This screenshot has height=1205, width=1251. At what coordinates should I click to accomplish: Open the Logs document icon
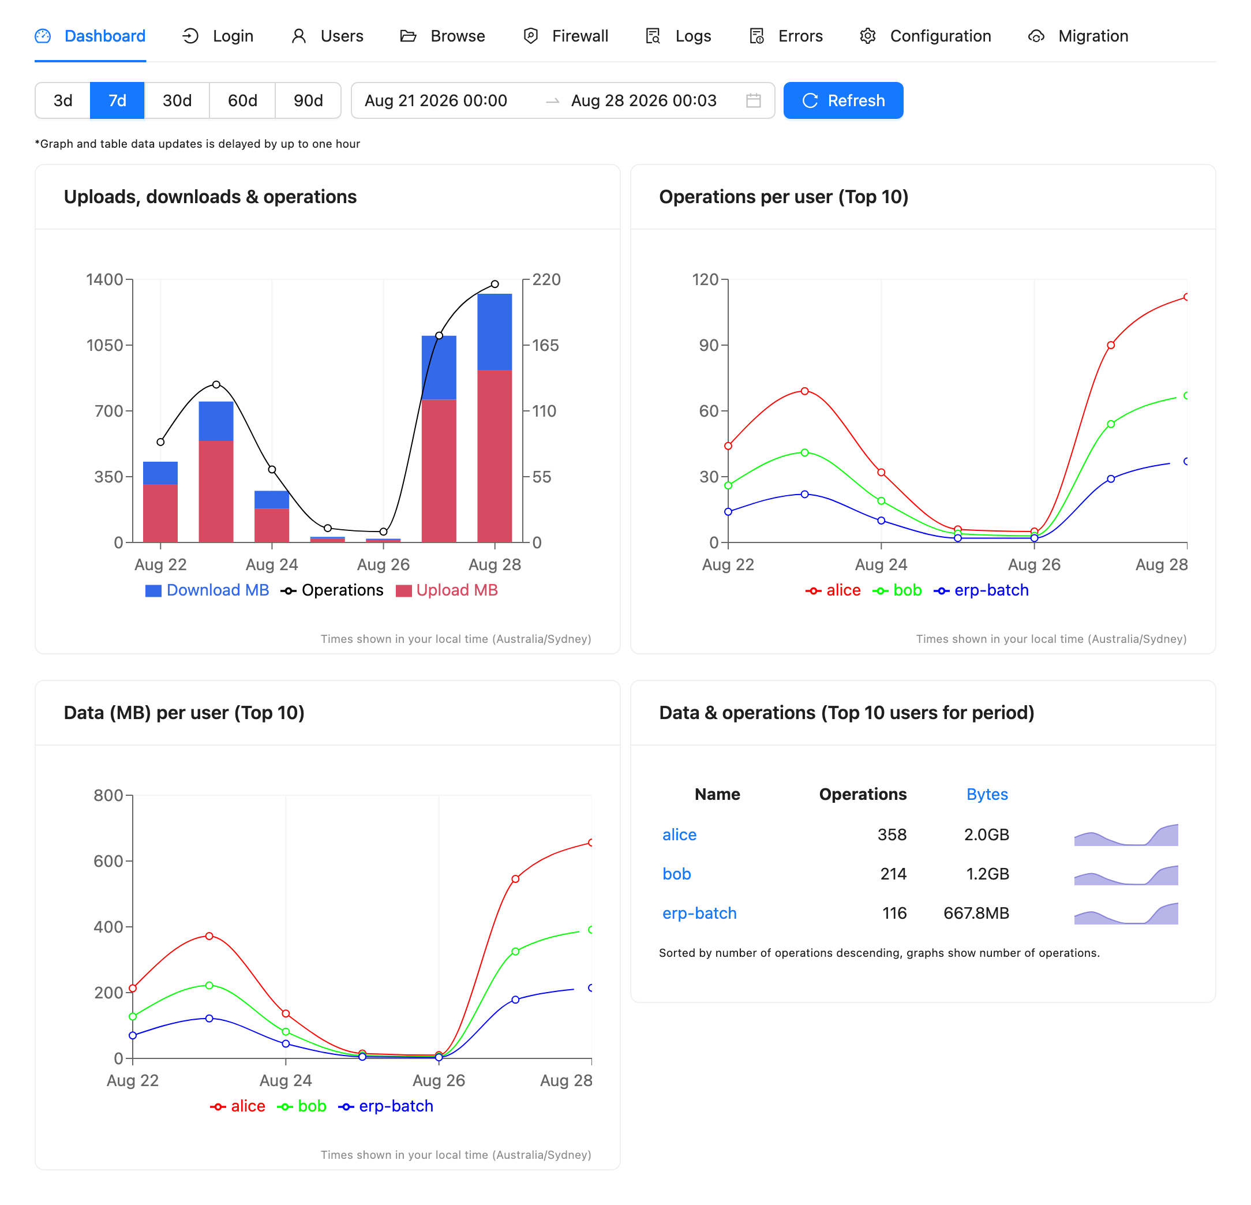(x=653, y=36)
